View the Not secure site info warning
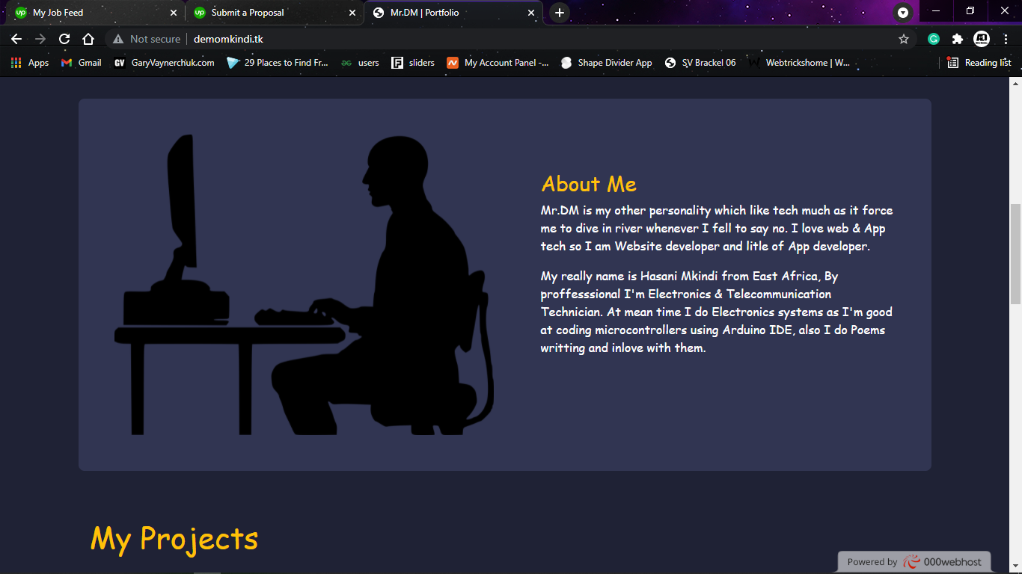This screenshot has width=1022, height=574. pyautogui.click(x=147, y=39)
